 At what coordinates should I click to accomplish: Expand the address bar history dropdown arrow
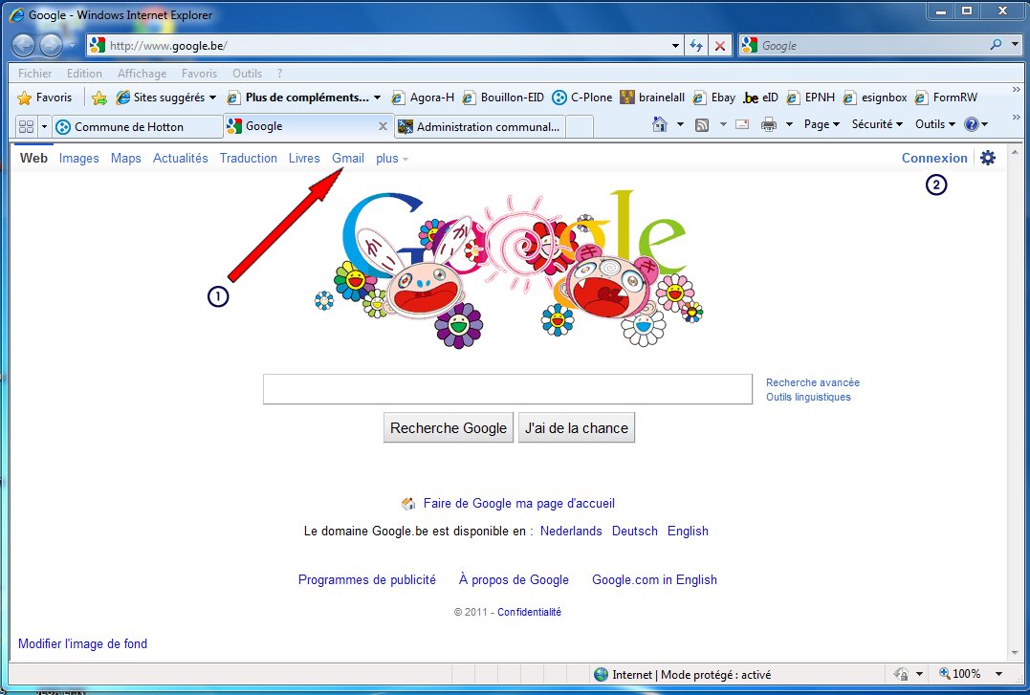coord(675,45)
